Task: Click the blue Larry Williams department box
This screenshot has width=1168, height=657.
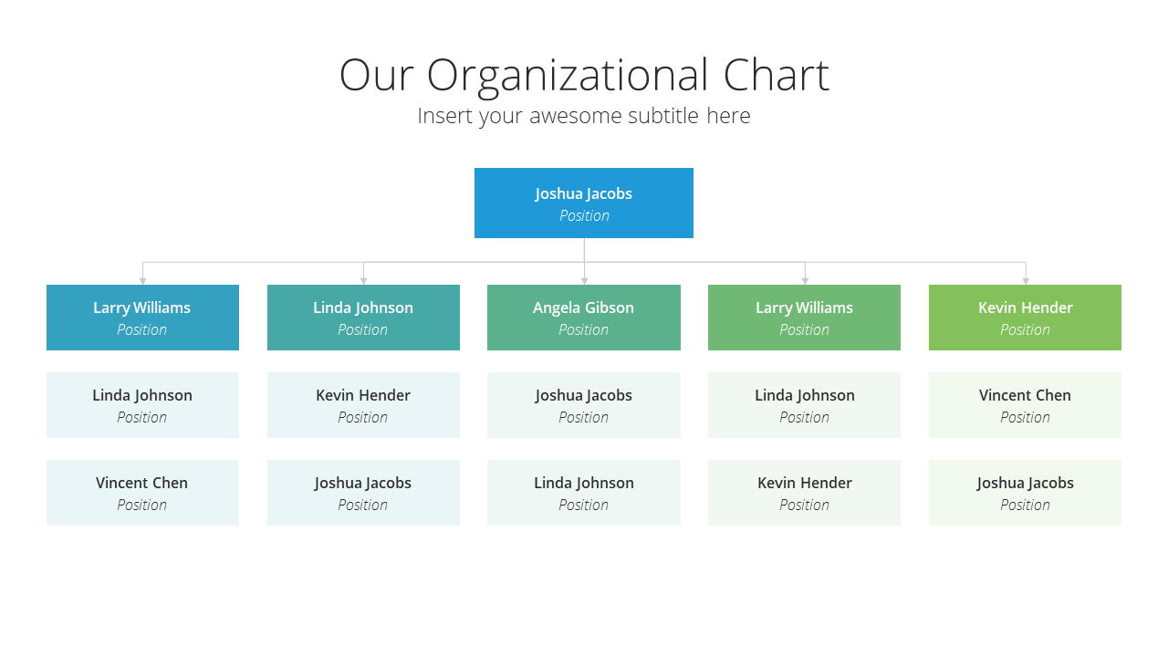Action: point(142,318)
